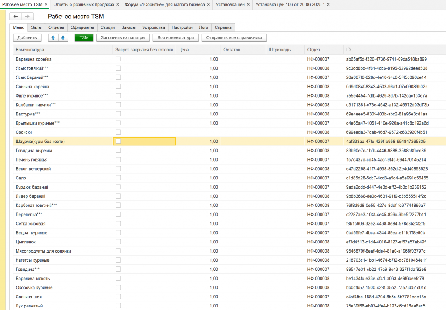Click the Штрихкоды column header
Viewport: 446px width, 310px height.
click(285, 50)
